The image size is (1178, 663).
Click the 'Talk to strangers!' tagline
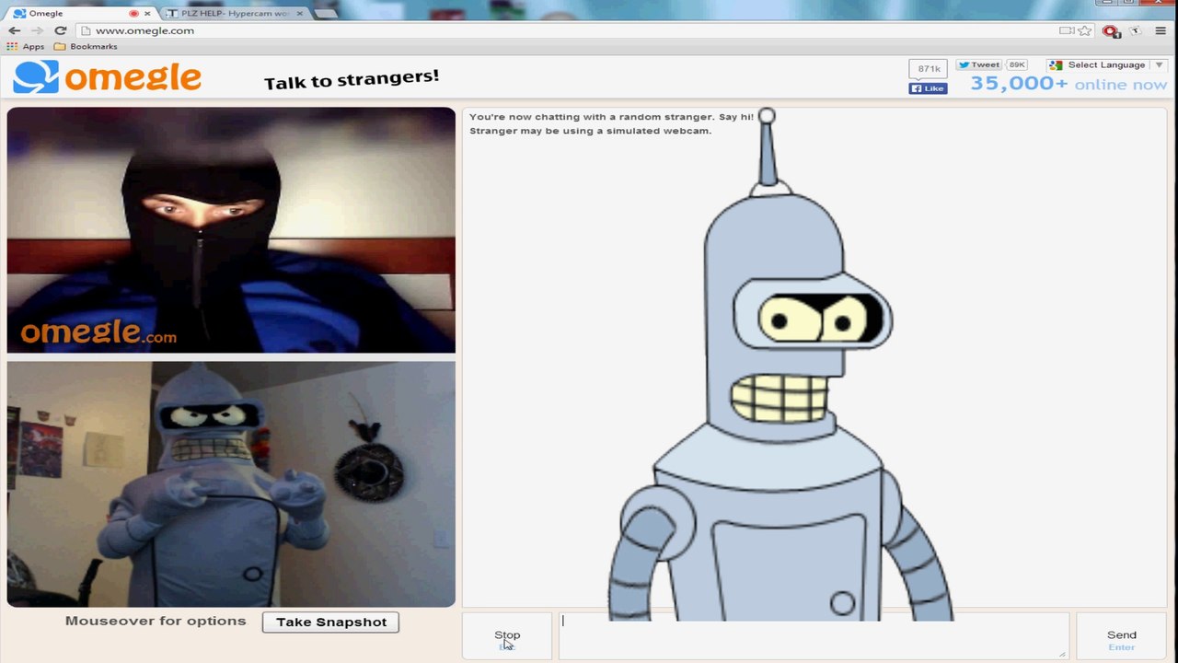point(352,79)
